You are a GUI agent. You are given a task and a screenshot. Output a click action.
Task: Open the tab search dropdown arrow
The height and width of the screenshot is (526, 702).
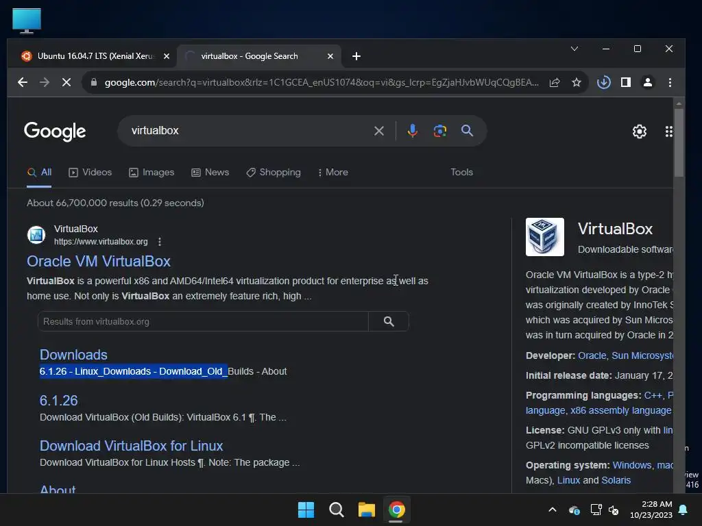click(574, 49)
